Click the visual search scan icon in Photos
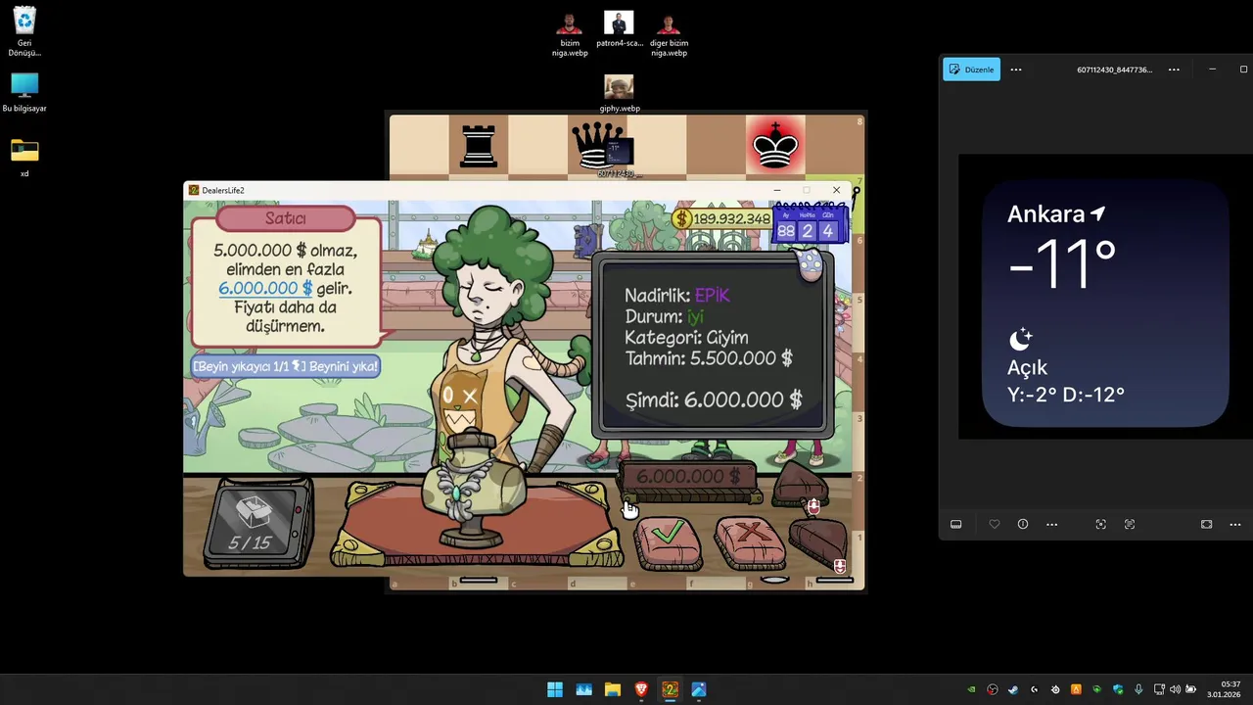The height and width of the screenshot is (705, 1253). [x=1101, y=525]
